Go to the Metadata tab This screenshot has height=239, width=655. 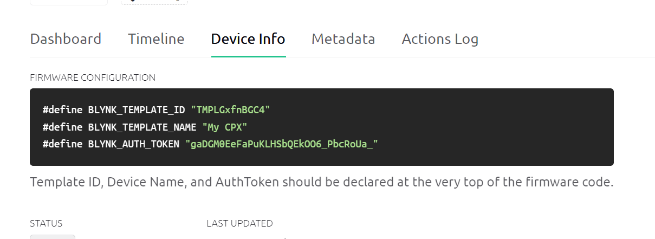coord(343,39)
